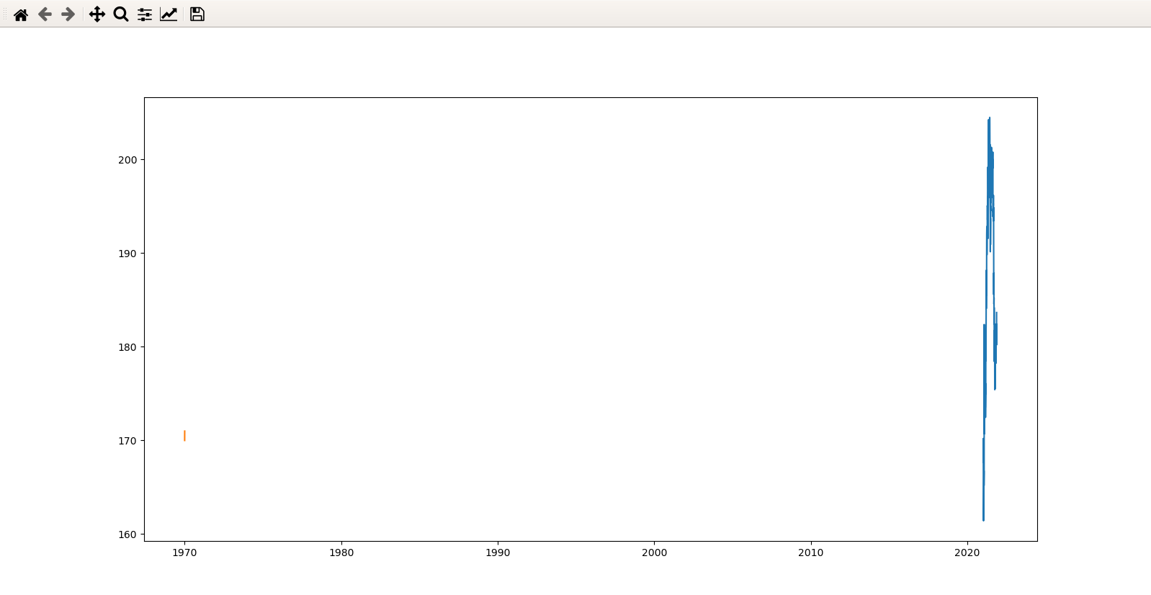Open the Configure subplots dialog

(145, 14)
